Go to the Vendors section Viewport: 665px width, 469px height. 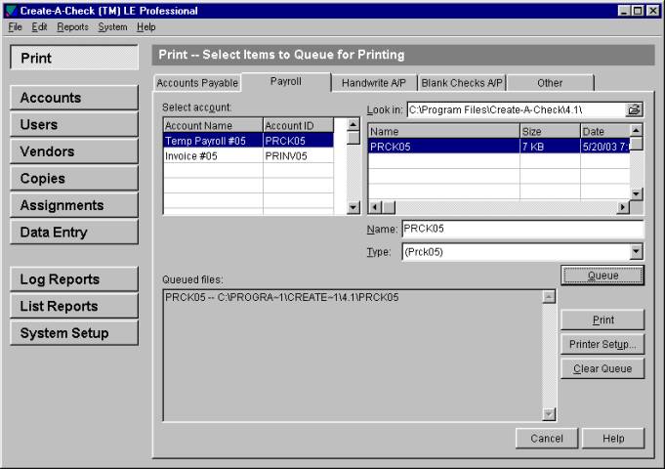click(x=74, y=151)
